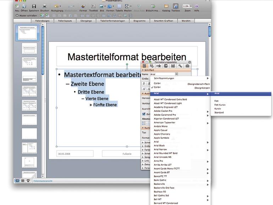Switch to slide sorter view icon

[23, 181]
